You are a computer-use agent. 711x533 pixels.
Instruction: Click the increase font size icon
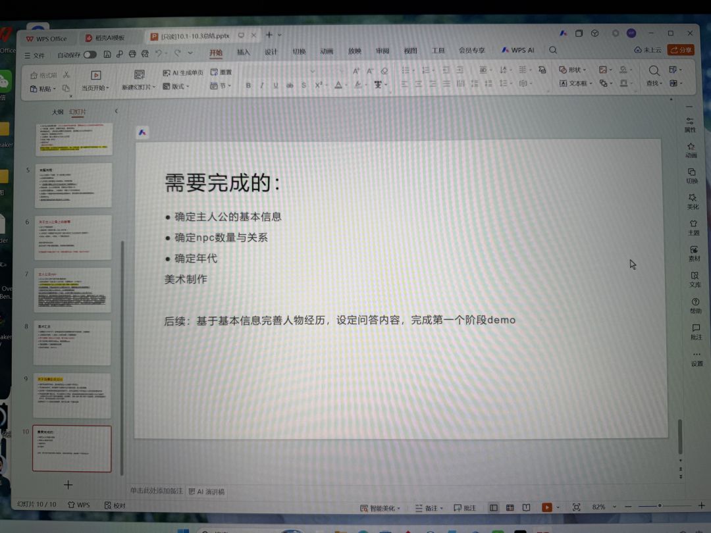tap(356, 70)
